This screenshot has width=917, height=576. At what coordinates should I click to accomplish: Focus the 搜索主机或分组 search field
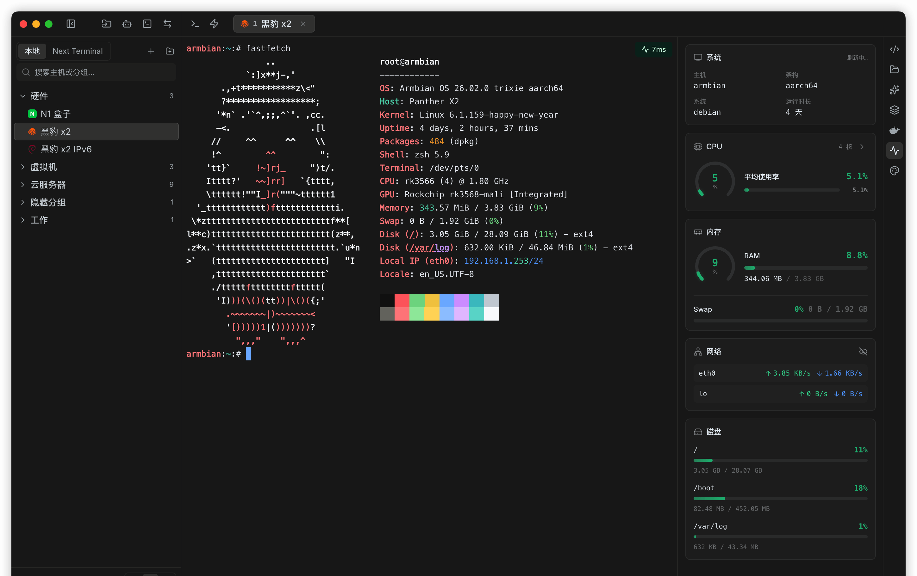tap(96, 72)
